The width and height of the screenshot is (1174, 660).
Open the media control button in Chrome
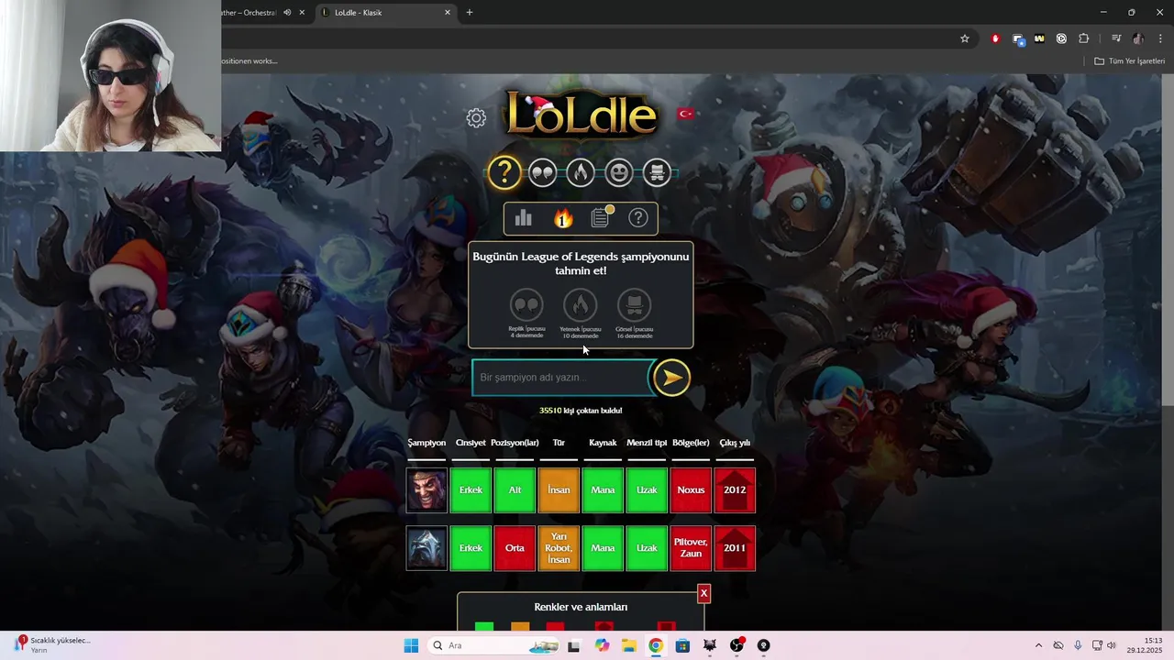1116,38
